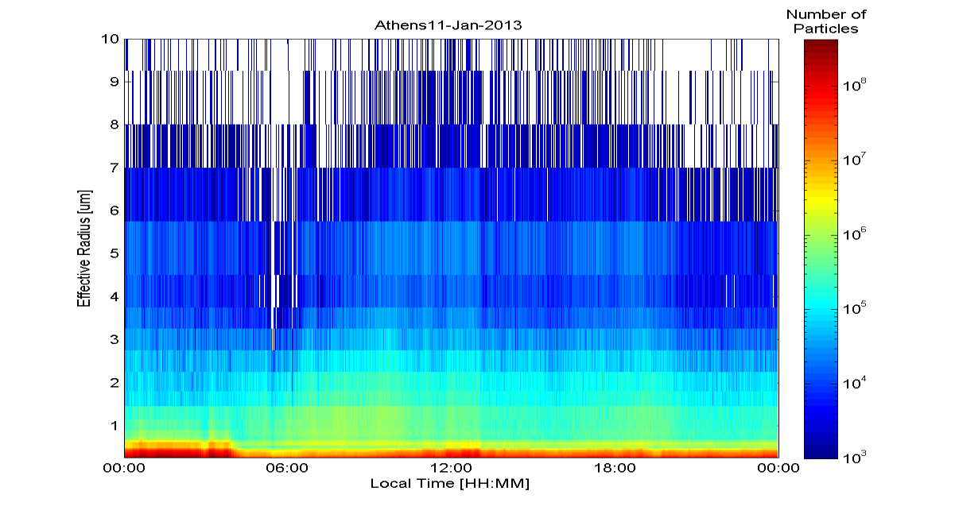Viewport: 955px width, 514px height.
Task: Click the 06:00 x-axis tick label
Action: 287,468
